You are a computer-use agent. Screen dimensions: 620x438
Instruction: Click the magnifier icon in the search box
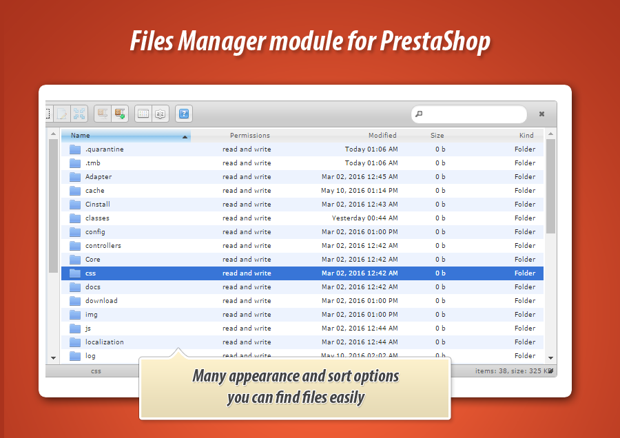tap(419, 114)
